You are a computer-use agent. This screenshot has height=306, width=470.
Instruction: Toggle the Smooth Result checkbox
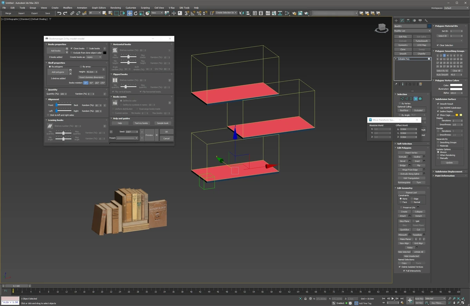(438, 104)
